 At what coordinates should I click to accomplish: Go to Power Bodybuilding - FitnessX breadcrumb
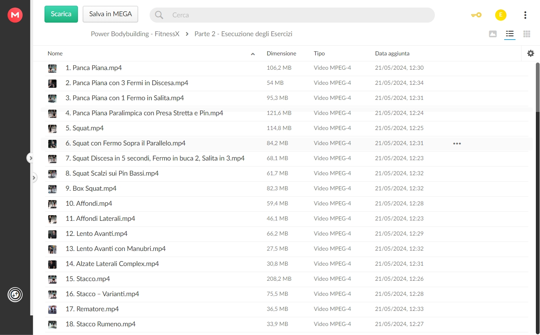(135, 34)
